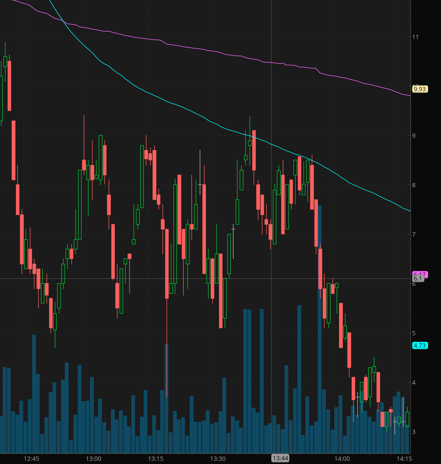Click the 13:15 time axis label

click(156, 459)
